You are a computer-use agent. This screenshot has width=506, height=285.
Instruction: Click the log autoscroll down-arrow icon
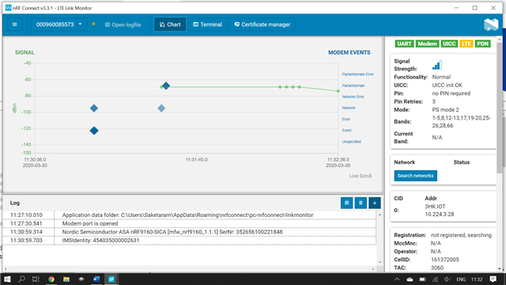(375, 203)
